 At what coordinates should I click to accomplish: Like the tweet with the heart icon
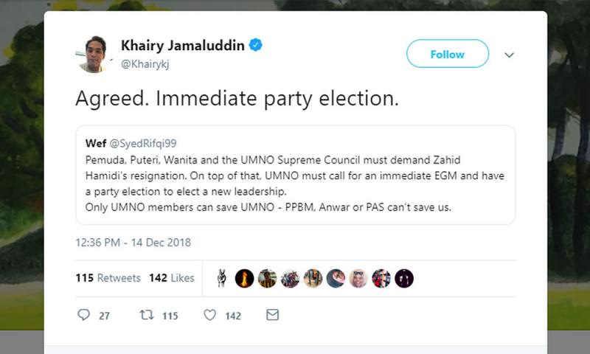(x=210, y=315)
